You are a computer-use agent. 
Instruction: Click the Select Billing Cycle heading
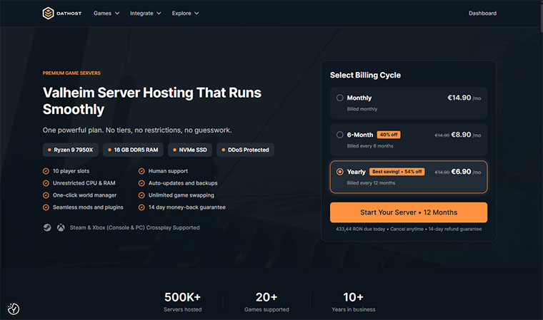365,75
